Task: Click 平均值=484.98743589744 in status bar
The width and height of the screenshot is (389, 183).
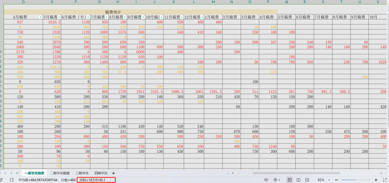Action: coord(38,180)
